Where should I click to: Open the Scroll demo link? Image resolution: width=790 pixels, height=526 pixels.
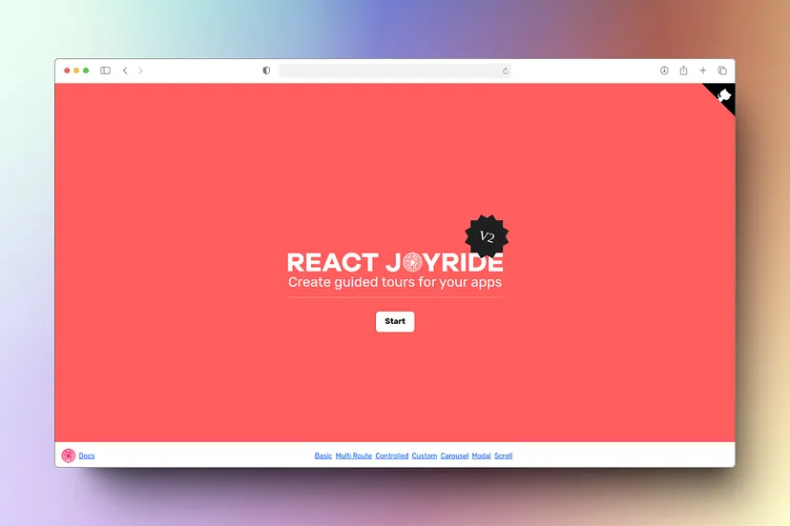pos(503,456)
